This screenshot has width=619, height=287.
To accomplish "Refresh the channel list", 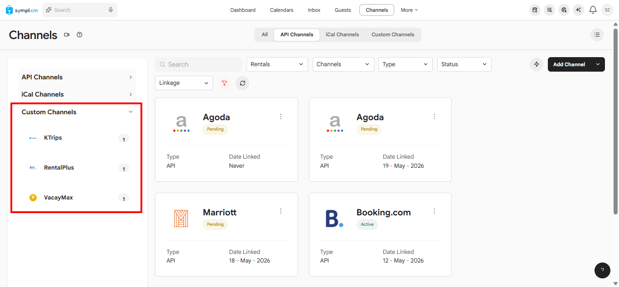I will click(242, 83).
